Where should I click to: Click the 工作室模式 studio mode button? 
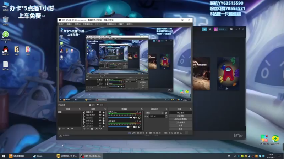click(x=180, y=122)
